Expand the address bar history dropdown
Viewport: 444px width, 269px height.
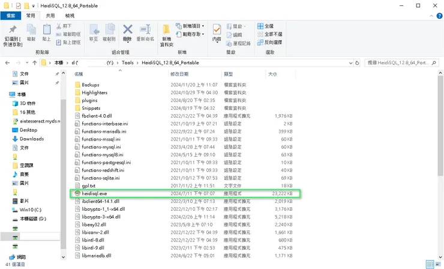(351, 63)
